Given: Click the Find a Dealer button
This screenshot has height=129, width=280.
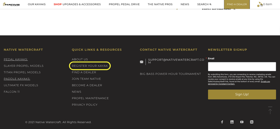Looking at the screenshot, I should 237,4.
